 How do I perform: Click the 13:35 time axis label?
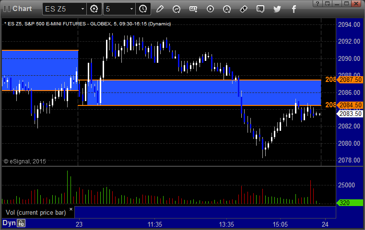coord(226,224)
